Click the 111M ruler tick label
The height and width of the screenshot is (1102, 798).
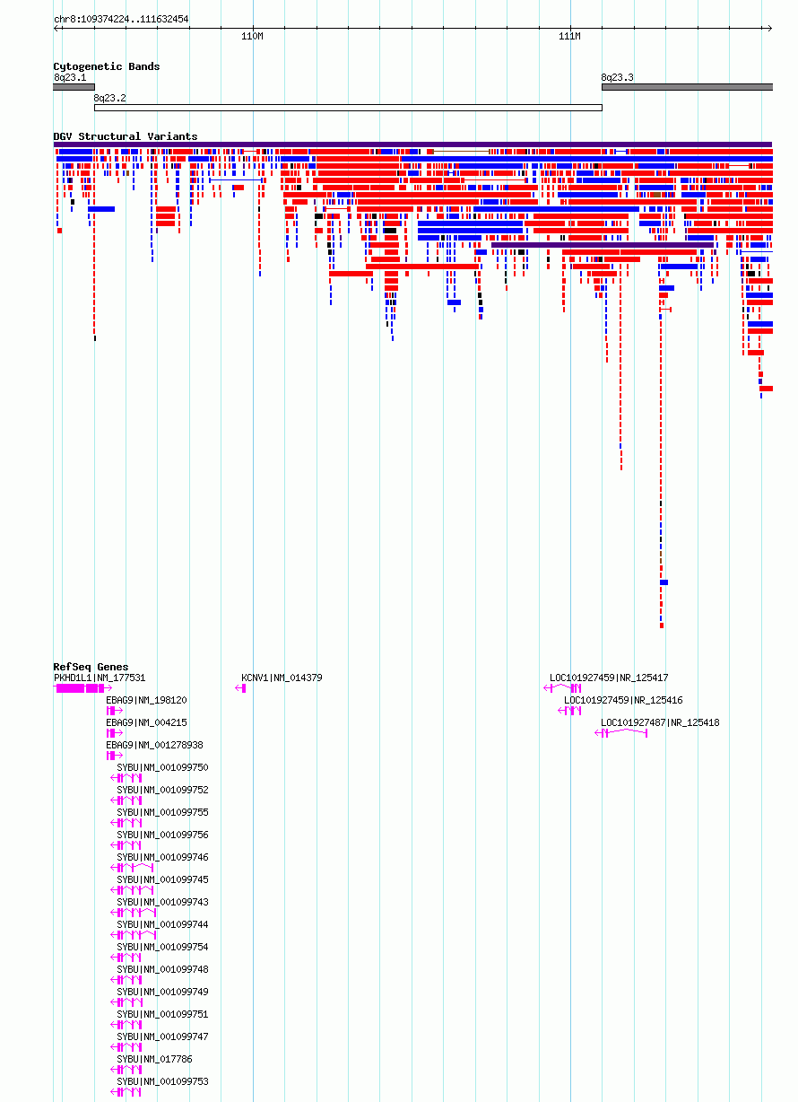tap(569, 36)
